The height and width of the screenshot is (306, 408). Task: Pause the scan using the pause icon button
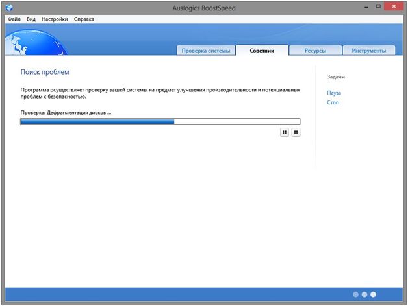tap(285, 132)
